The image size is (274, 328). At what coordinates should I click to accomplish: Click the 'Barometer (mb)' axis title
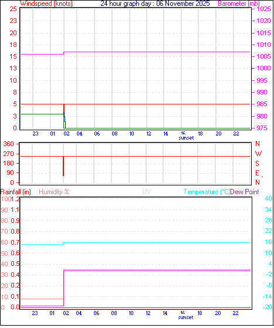point(239,4)
